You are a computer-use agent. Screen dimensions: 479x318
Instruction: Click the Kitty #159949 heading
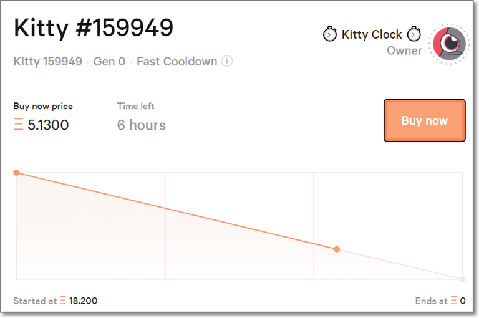coord(94,27)
